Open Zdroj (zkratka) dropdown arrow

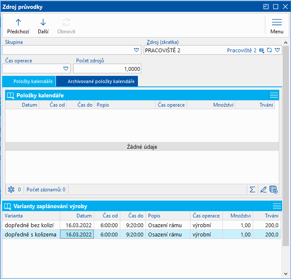point(277,50)
